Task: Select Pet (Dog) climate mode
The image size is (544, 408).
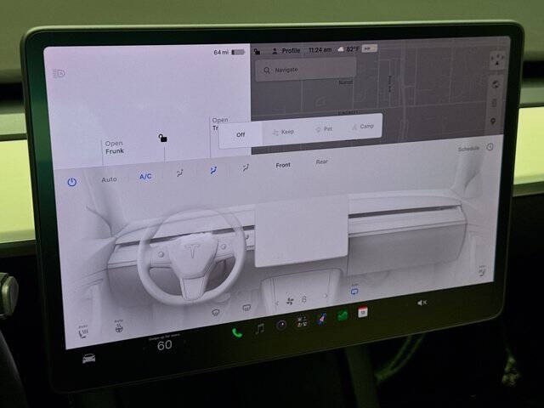Action: click(x=324, y=129)
